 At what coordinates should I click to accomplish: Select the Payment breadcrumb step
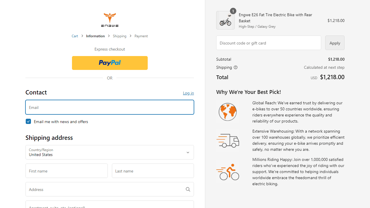(x=141, y=36)
